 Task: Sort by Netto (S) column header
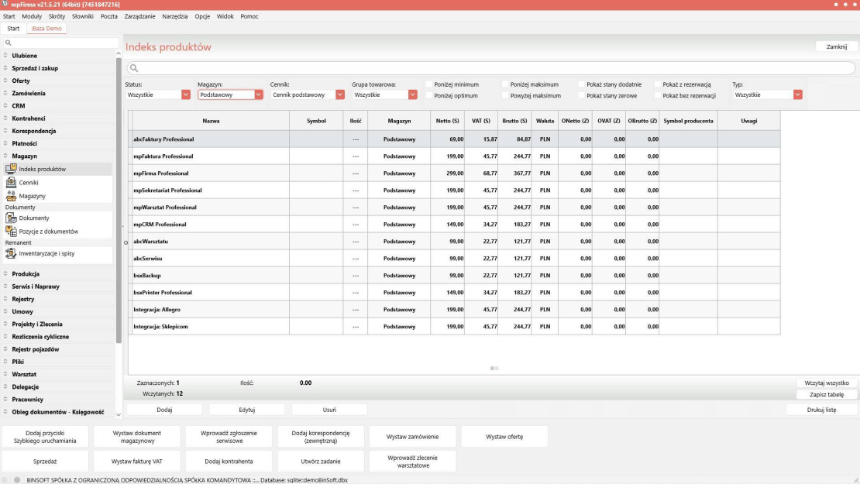pyautogui.click(x=448, y=121)
